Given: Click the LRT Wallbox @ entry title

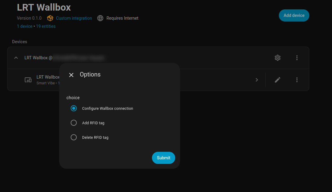Looking at the screenshot, I should (38, 58).
